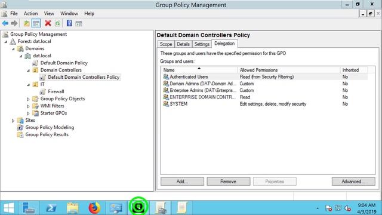This screenshot has height=215, width=382.
Task: Click "Read (from Security Filtering)" cell
Action: pos(267,77)
